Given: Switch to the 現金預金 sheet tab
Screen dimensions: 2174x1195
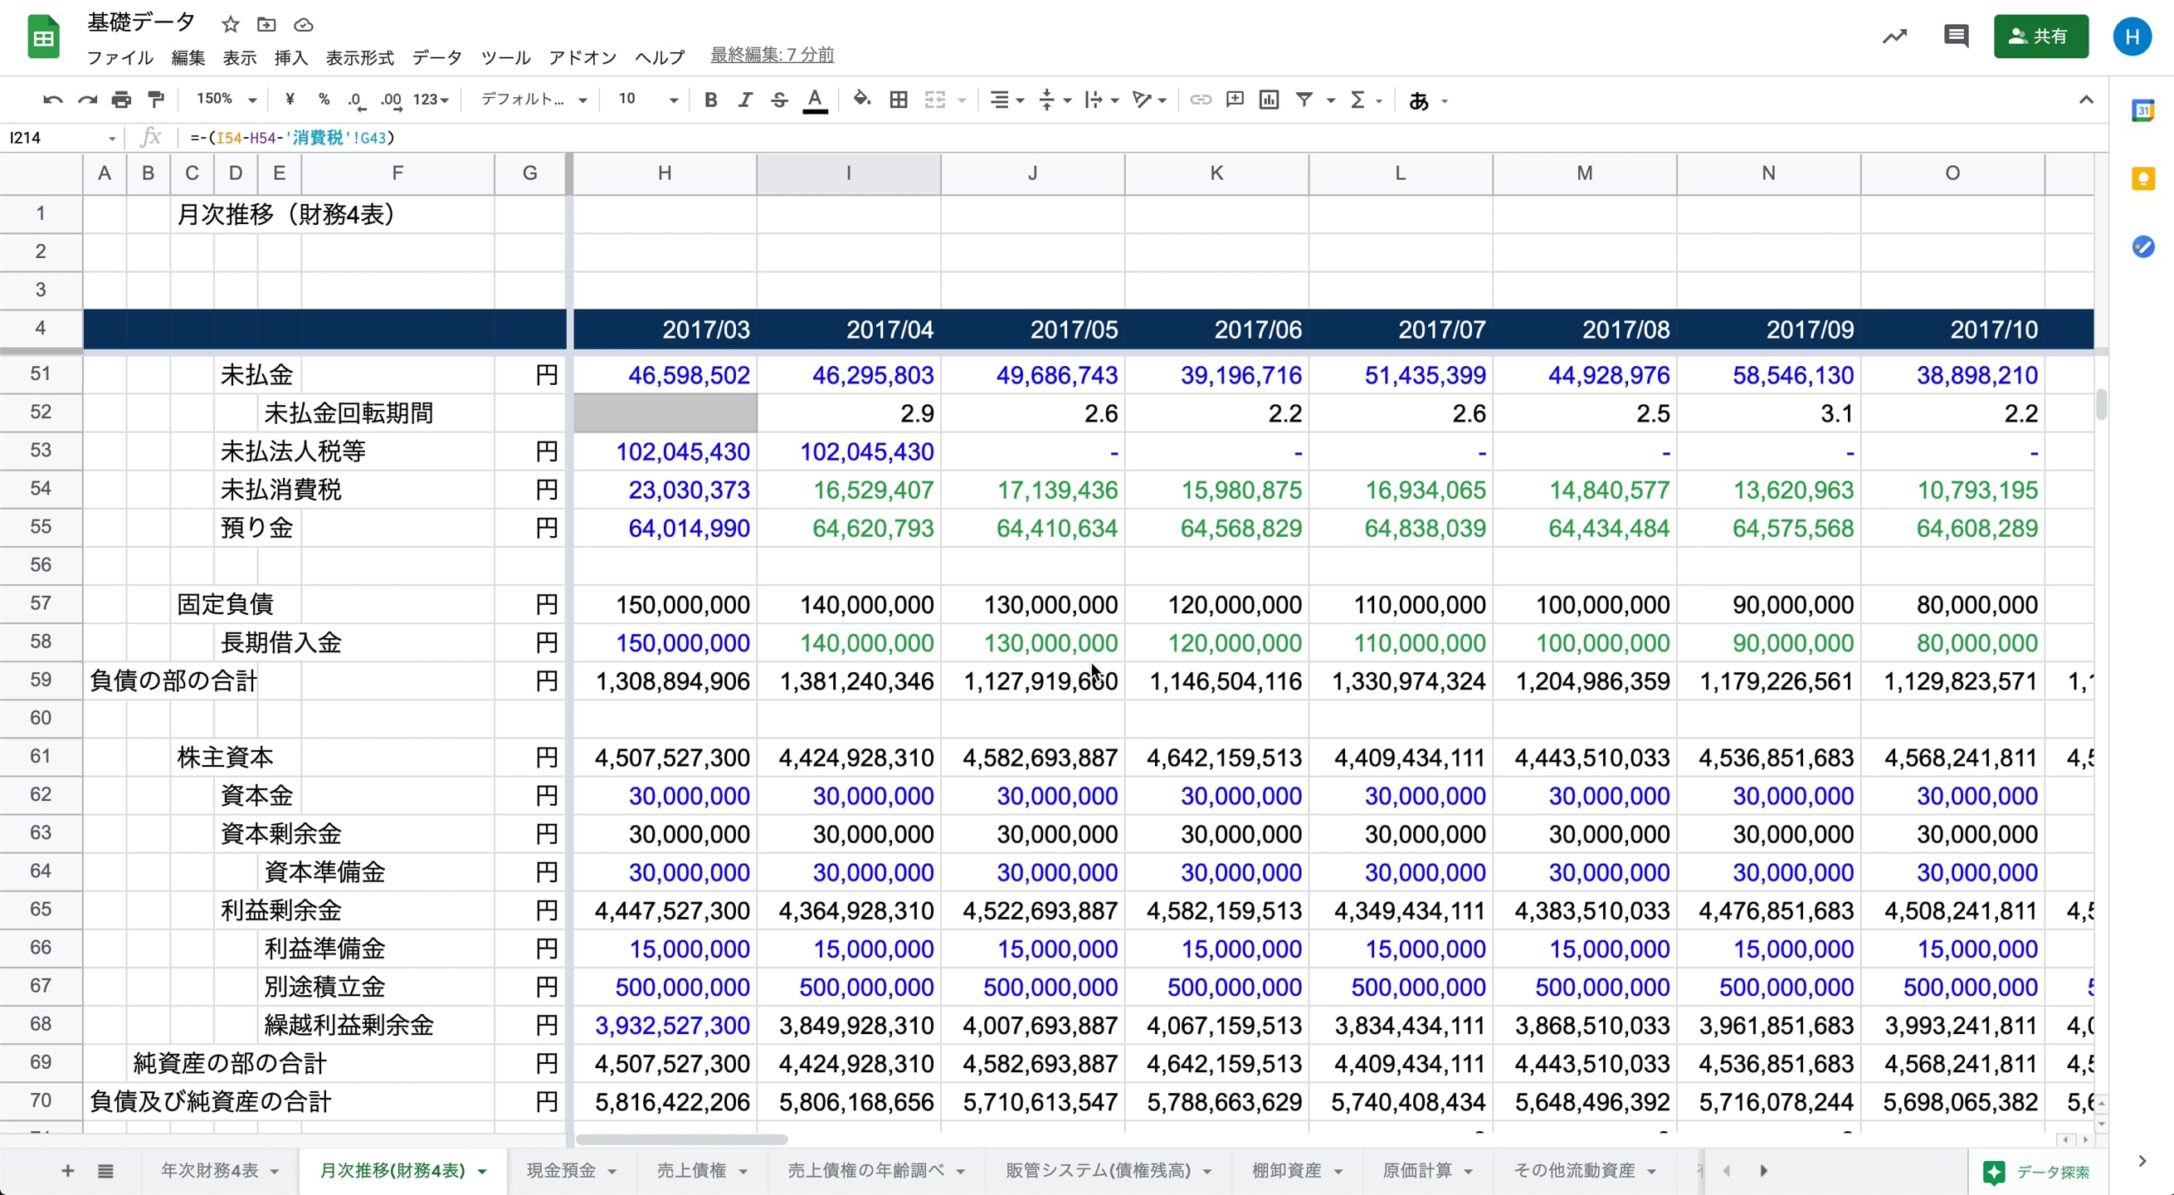Looking at the screenshot, I should (x=561, y=1171).
